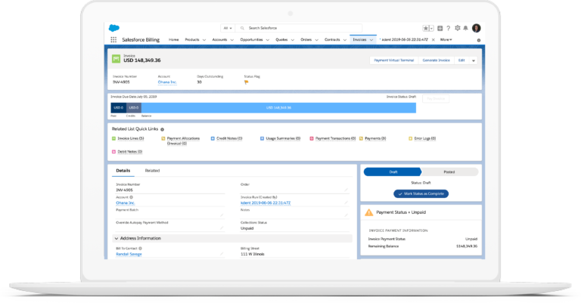Expand the Invoices tab dropdown chevron
The width and height of the screenshot is (581, 303).
(371, 40)
